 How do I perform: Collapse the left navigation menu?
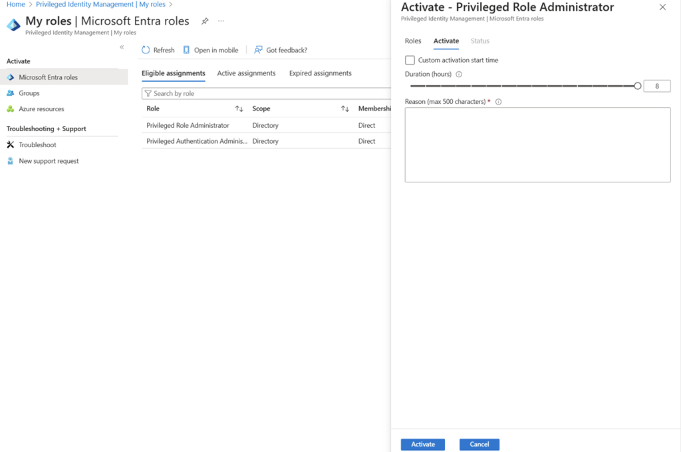click(122, 47)
